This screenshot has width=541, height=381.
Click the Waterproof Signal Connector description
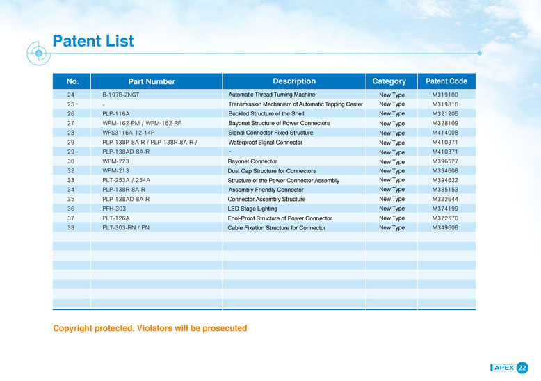tap(265, 143)
